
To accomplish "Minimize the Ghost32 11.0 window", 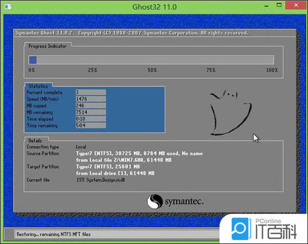I will 267,6.
